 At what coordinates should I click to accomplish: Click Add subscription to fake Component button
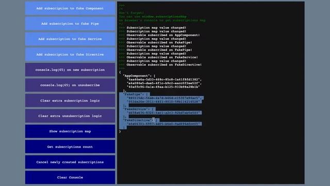click(x=70, y=8)
